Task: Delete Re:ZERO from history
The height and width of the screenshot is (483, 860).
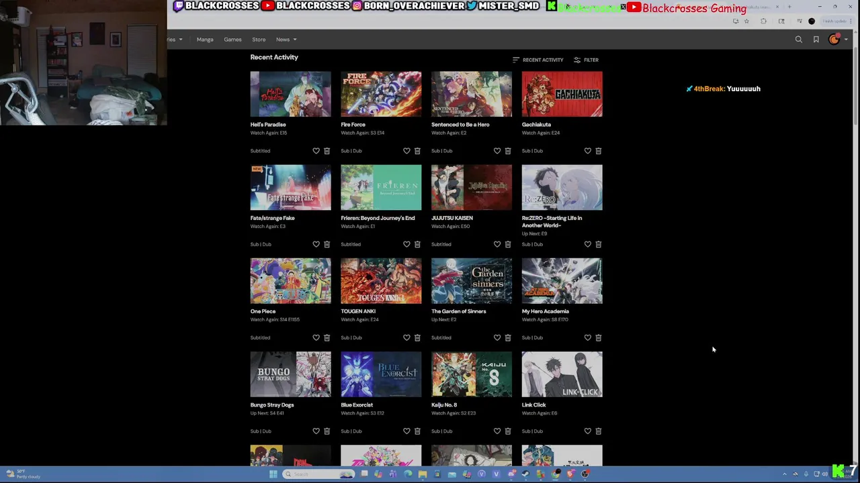Action: click(x=599, y=244)
